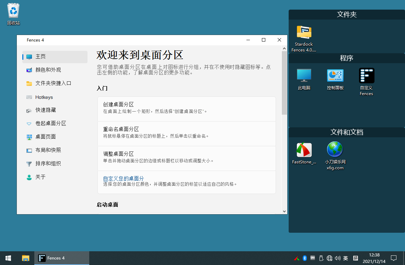
Task: Click the Bluetooth icon in the system tray
Action: tap(305, 258)
